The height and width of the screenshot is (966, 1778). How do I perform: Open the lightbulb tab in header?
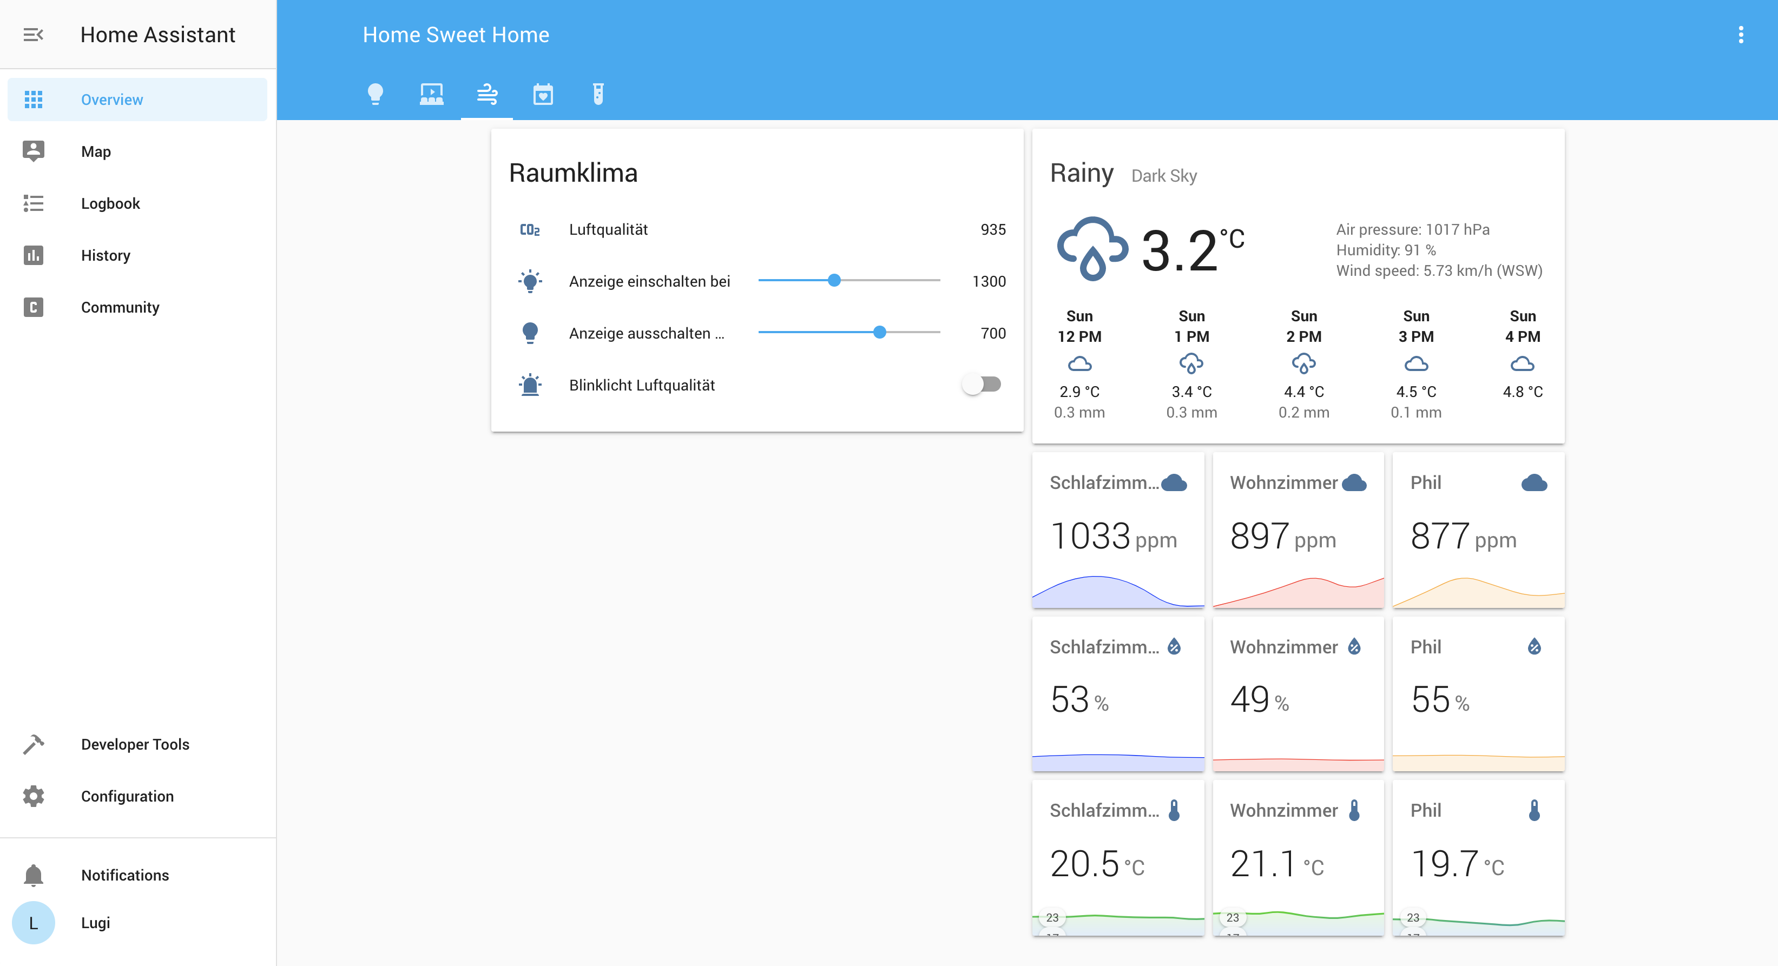click(375, 94)
